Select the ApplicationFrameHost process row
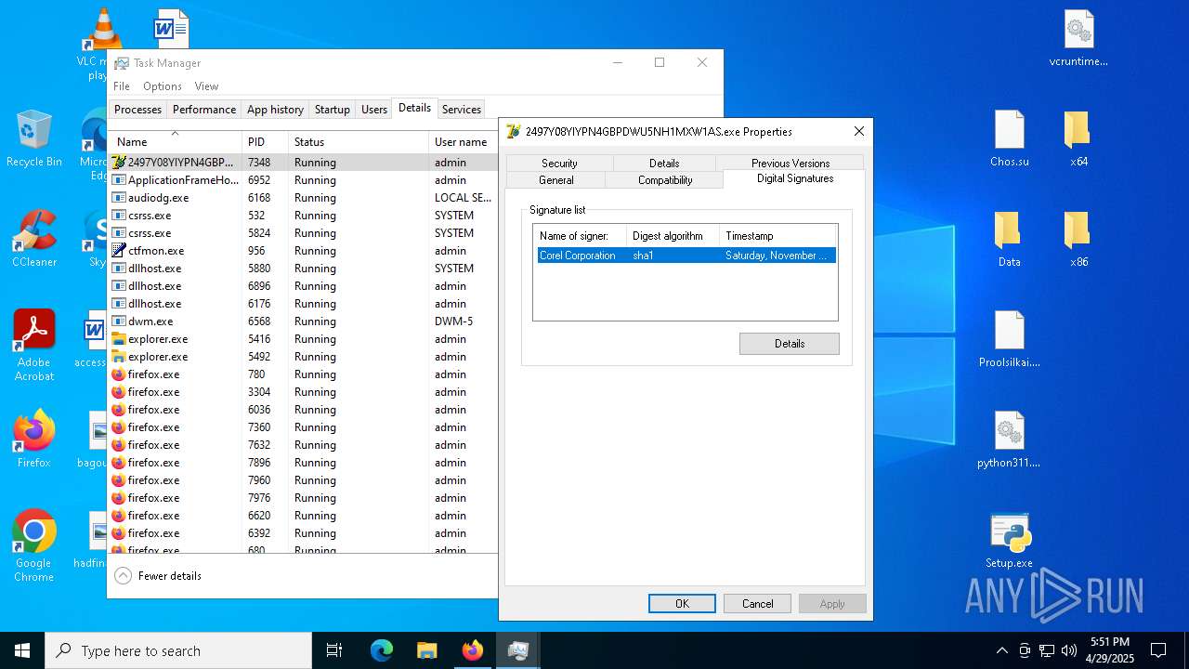Screen dimensions: 1189x669 coord(304,180)
